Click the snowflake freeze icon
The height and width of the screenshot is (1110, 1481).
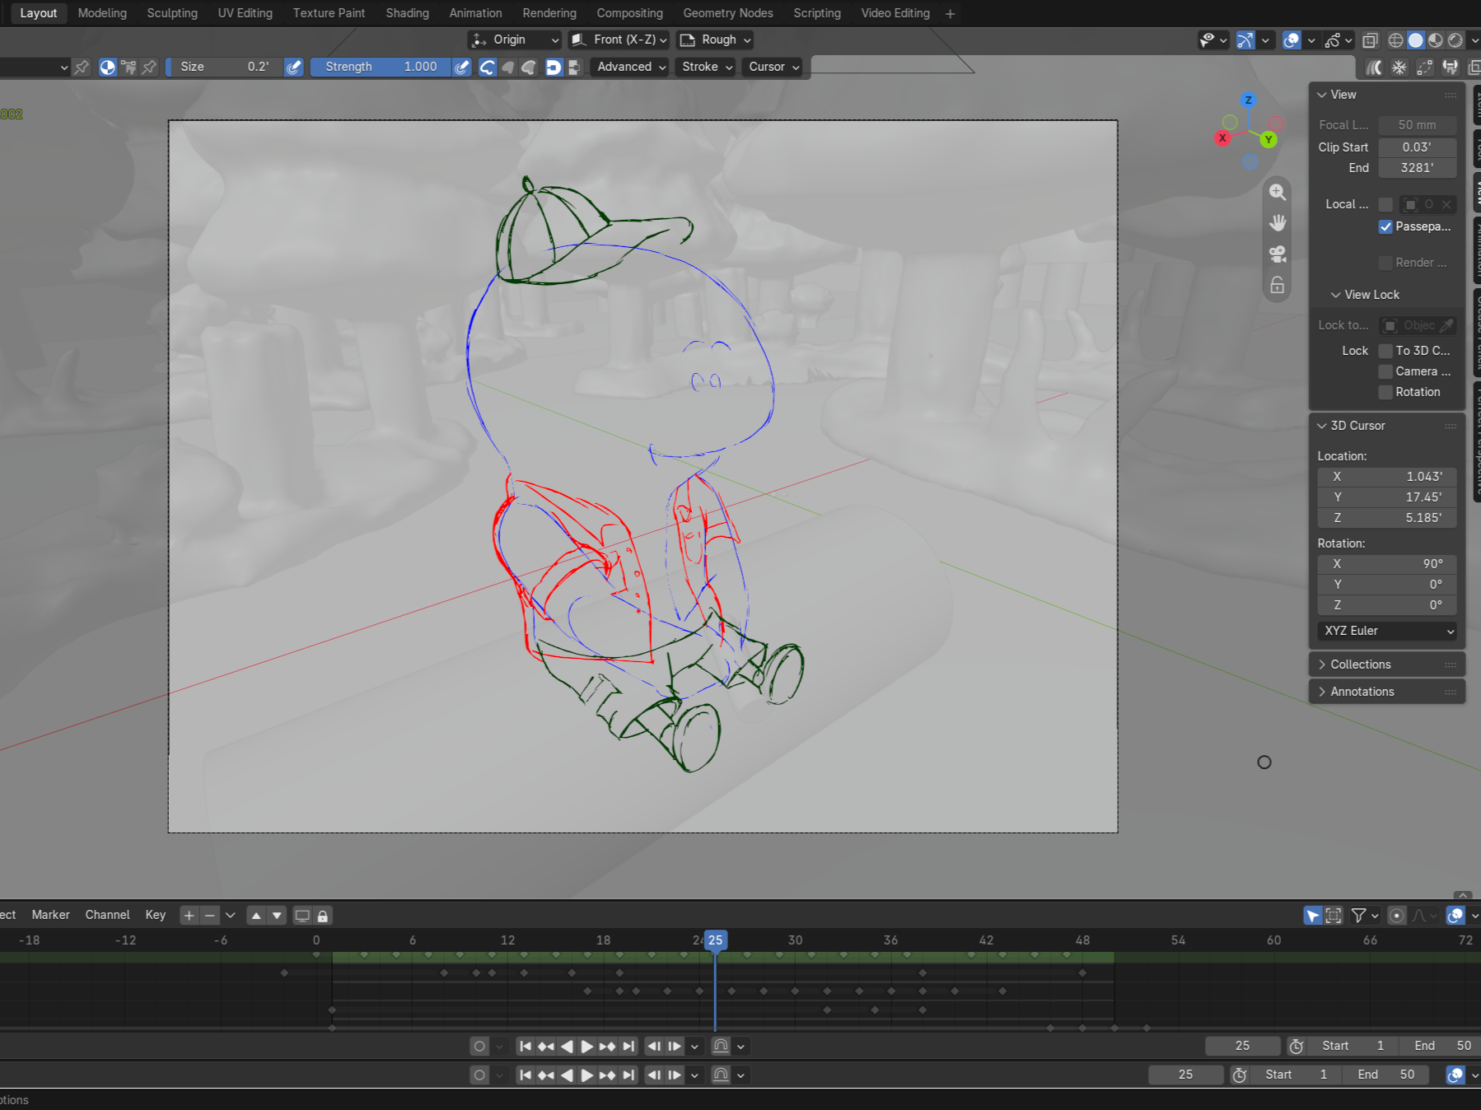[x=1399, y=68]
